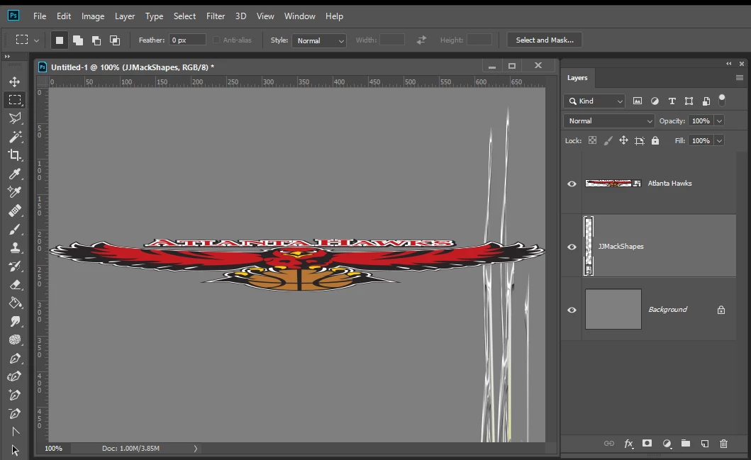Create a new group folder

click(686, 443)
